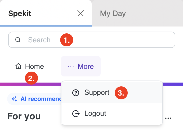Click the AI sparkle stars icon
The height and width of the screenshot is (132, 183).
pos(14,99)
